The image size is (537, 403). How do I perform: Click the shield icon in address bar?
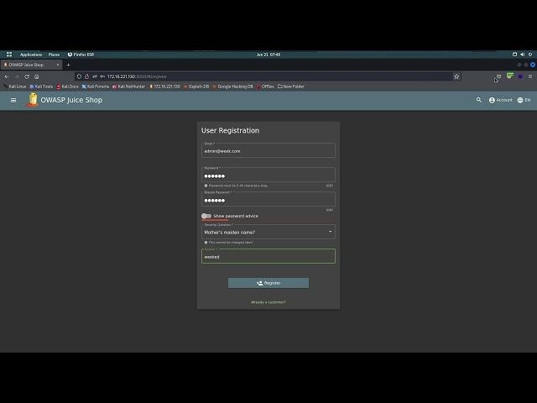(x=79, y=76)
